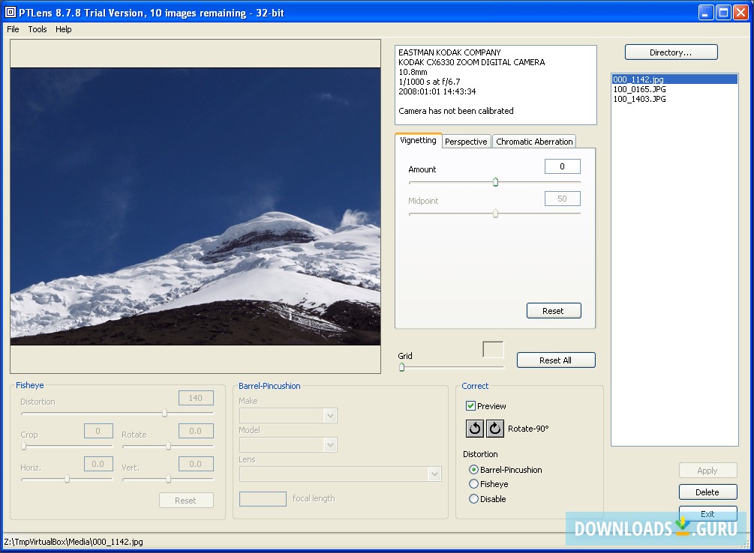Screen dimensions: 754x553
Task: Select 100_0165.JPG in the file list
Action: click(639, 88)
